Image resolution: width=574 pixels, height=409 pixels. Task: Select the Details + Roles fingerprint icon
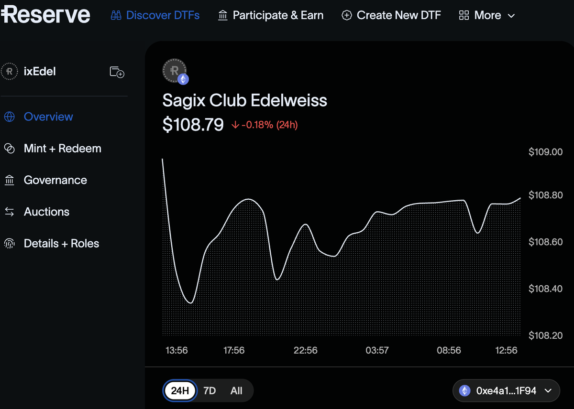(10, 243)
